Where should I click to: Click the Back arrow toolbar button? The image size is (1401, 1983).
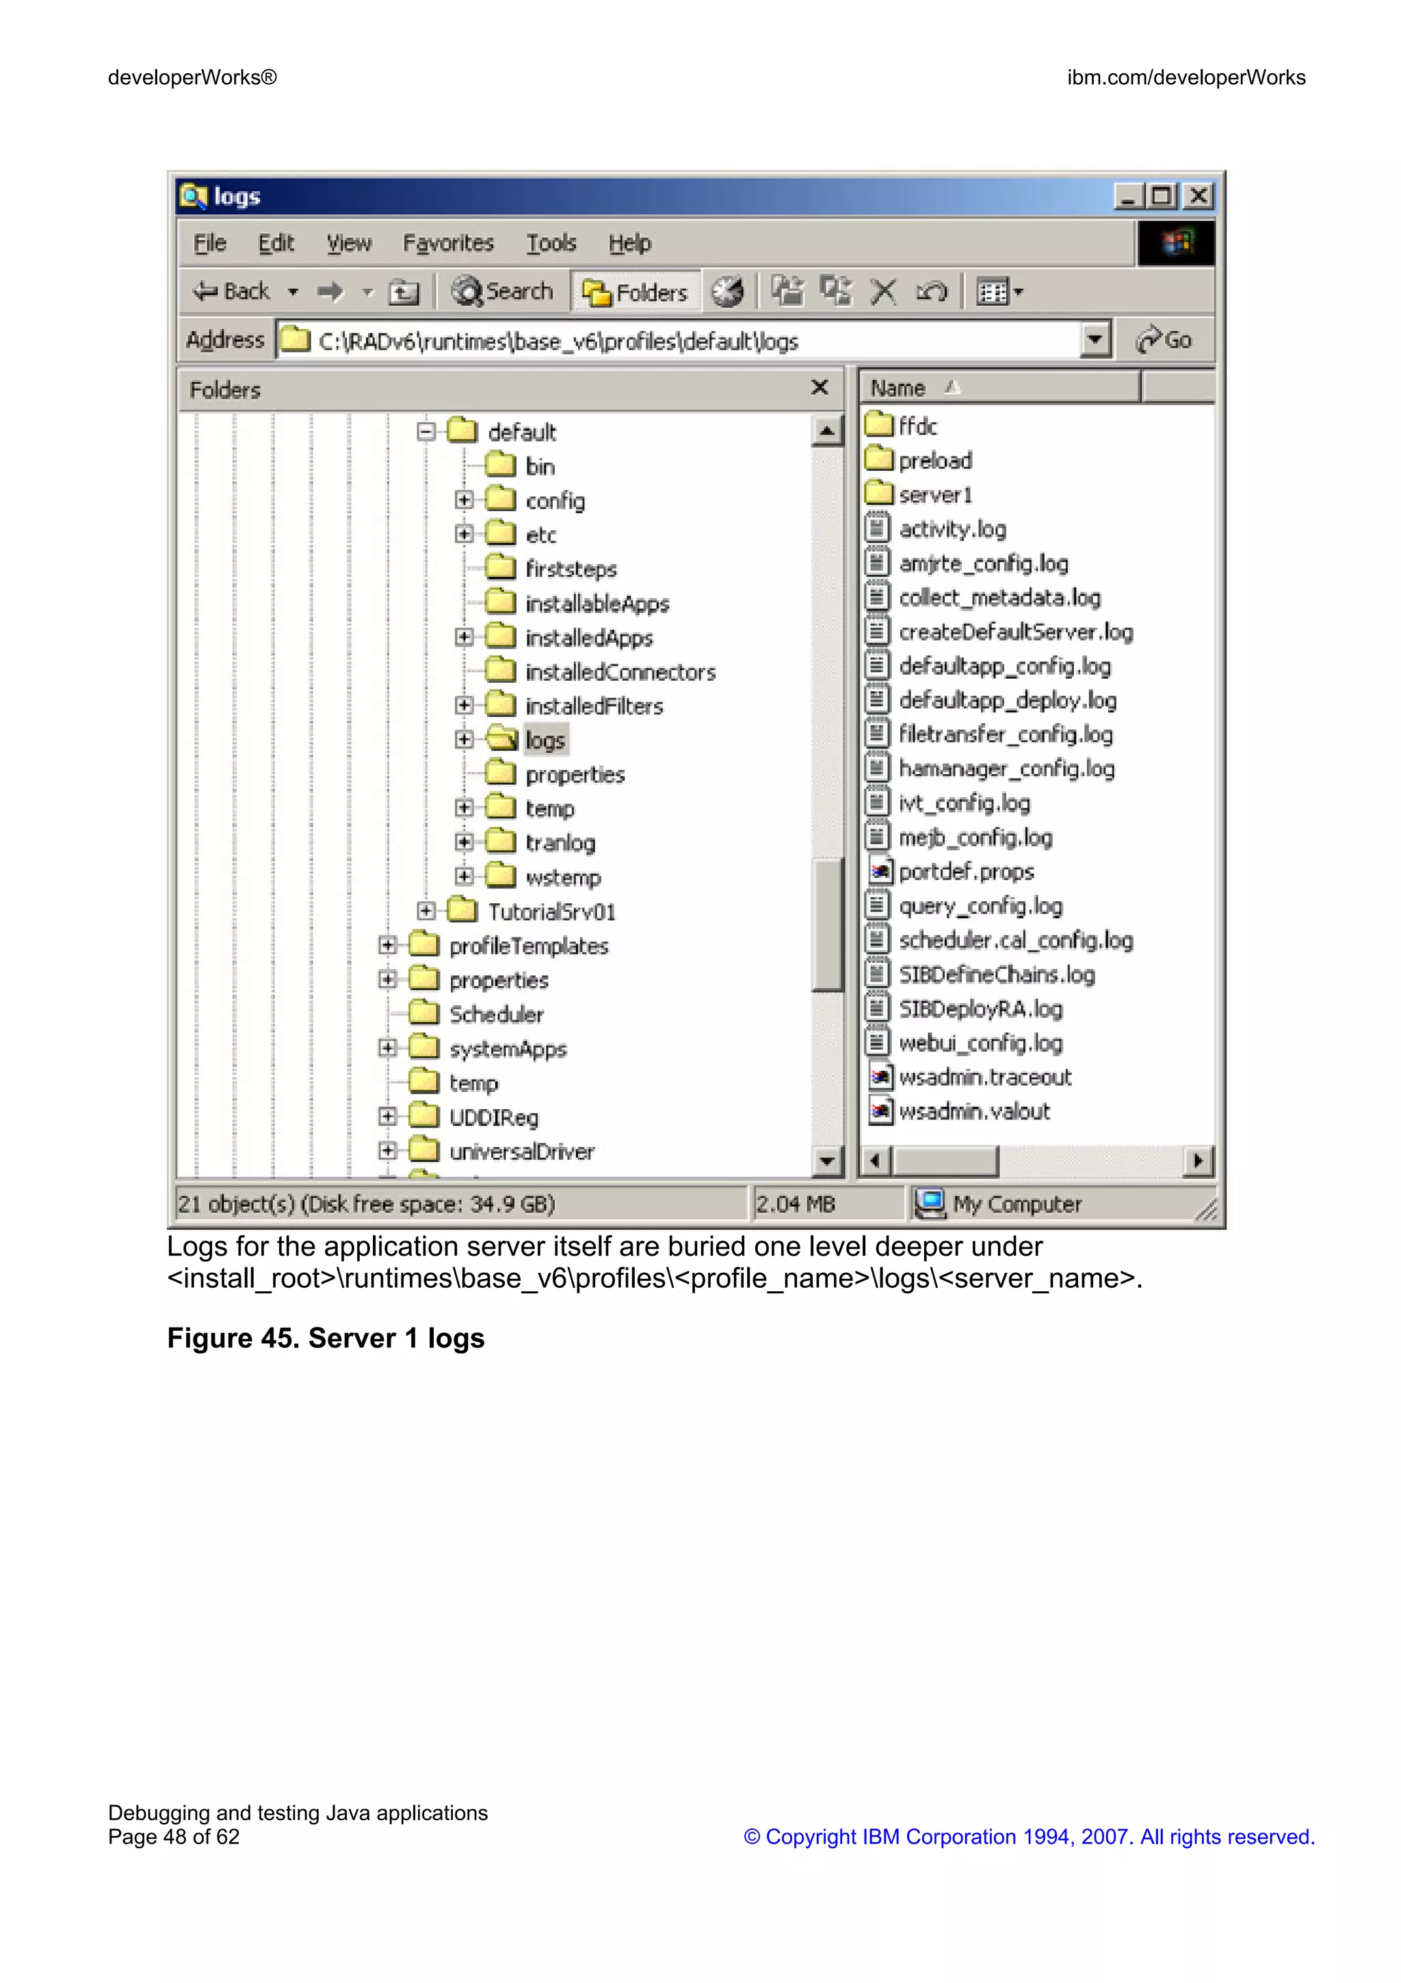pos(231,292)
